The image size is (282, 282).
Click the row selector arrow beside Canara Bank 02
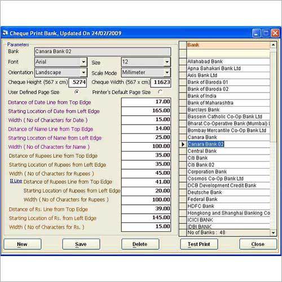click(x=183, y=144)
